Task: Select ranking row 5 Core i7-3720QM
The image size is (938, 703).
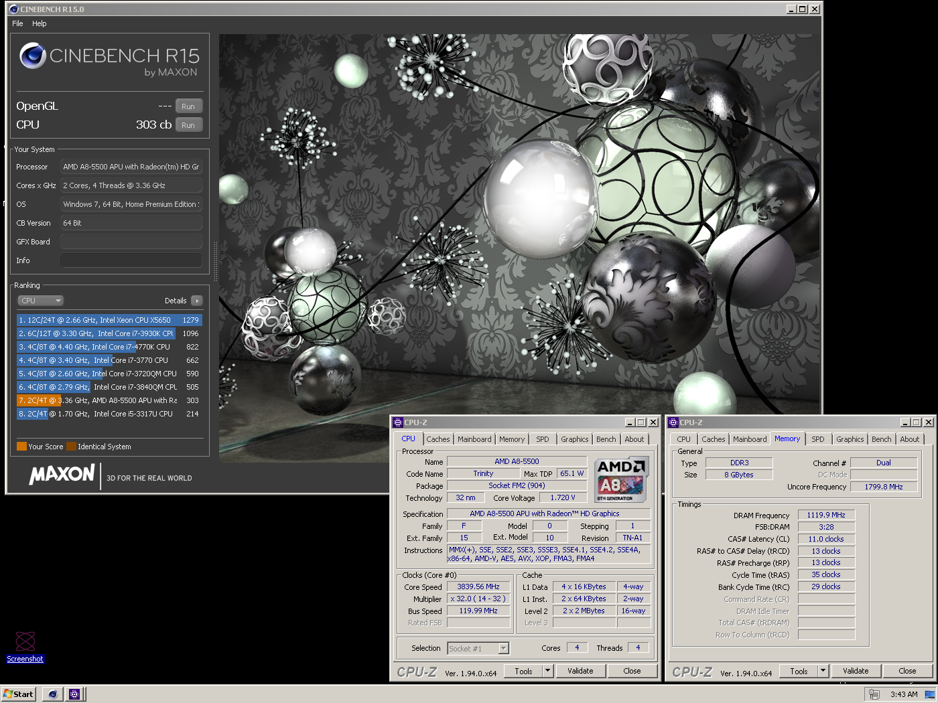Action: 109,374
